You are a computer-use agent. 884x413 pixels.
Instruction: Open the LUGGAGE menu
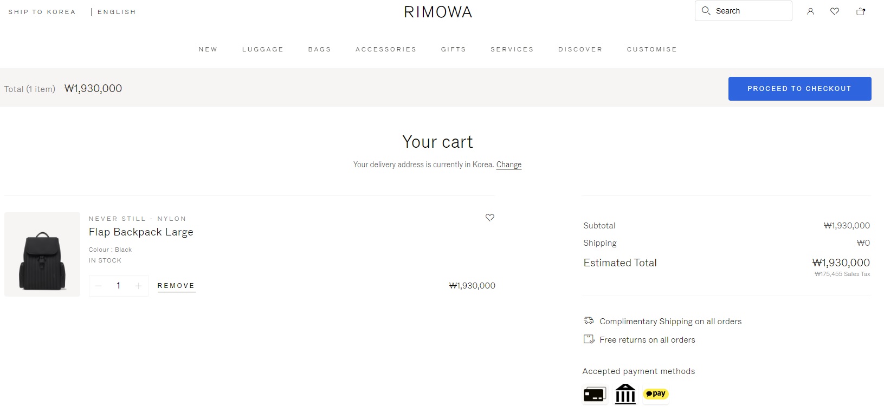click(x=263, y=49)
